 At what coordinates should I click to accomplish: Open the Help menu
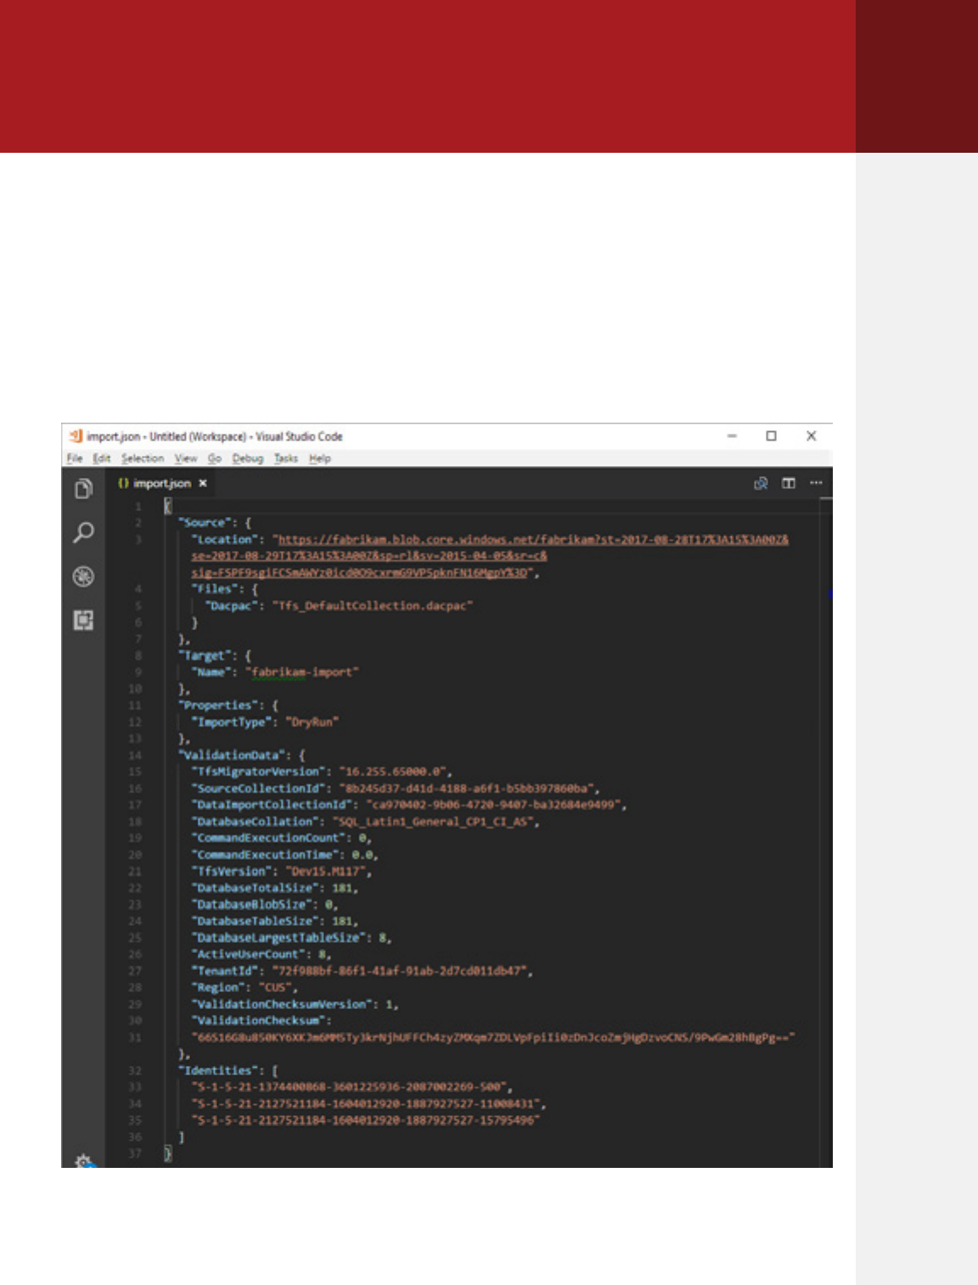(320, 458)
